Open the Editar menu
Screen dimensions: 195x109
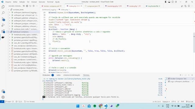point(15,2)
